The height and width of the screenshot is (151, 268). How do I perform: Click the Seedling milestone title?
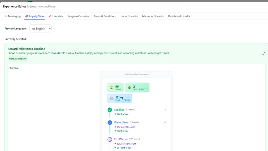click(119, 110)
